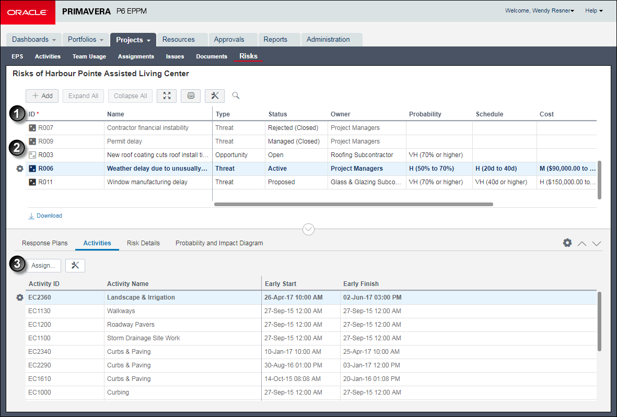Click the full screen expand icon
Image resolution: width=617 pixels, height=417 pixels.
click(167, 96)
